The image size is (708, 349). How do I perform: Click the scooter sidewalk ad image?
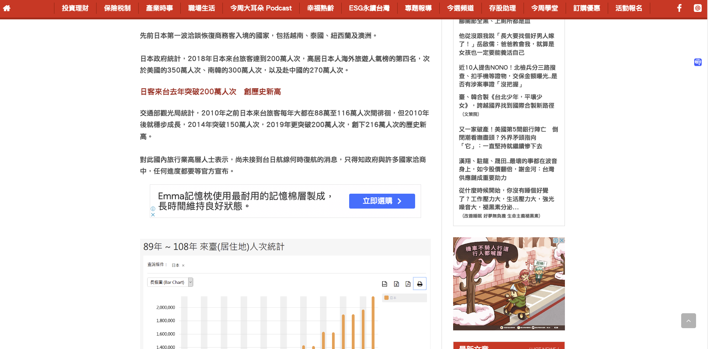point(509,287)
